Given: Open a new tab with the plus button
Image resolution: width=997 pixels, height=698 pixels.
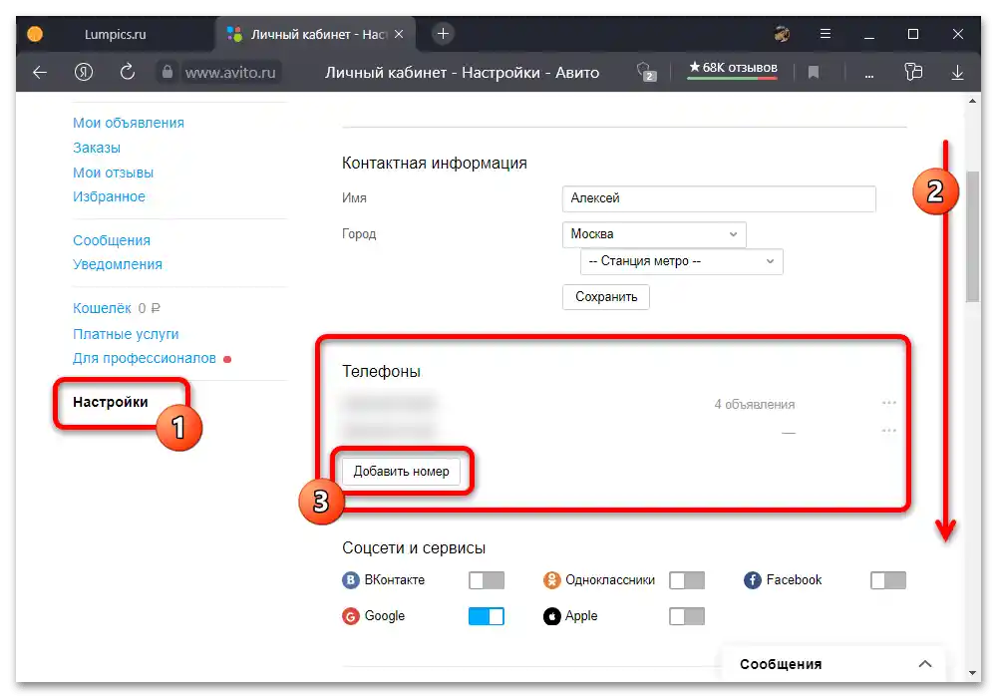Looking at the screenshot, I should click(x=443, y=33).
